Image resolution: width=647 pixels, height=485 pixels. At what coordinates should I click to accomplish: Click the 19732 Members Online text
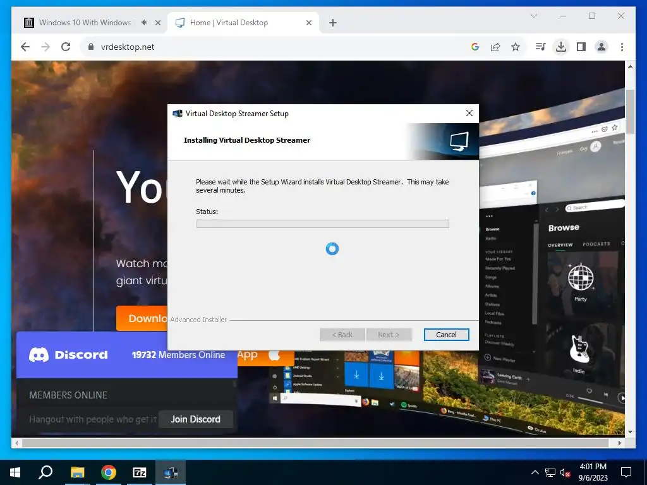pyautogui.click(x=178, y=355)
